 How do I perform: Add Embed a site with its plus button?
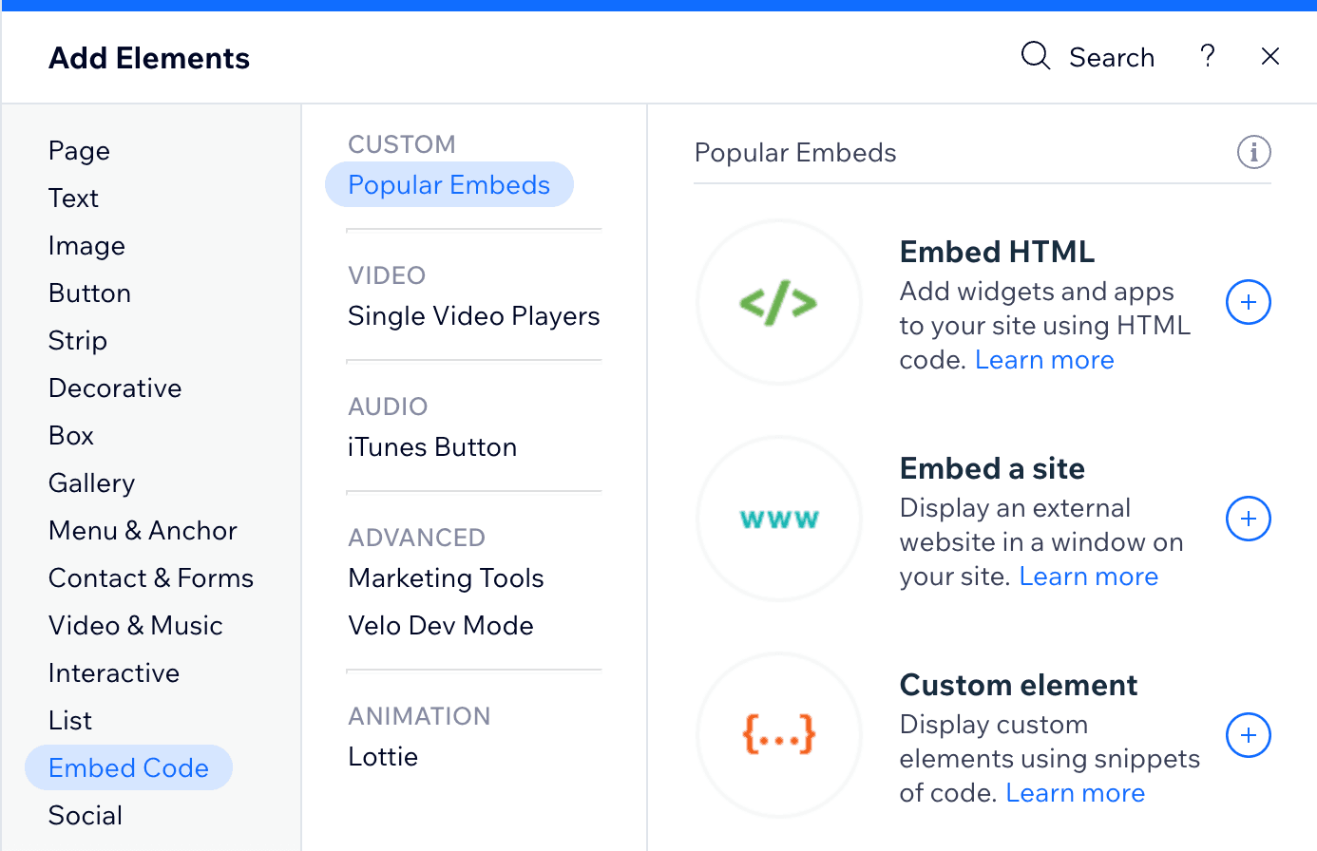pos(1248,519)
